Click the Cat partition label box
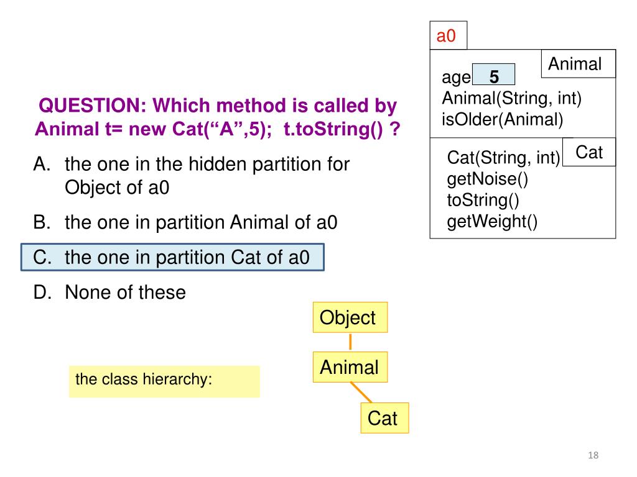637x477 pixels. [589, 152]
